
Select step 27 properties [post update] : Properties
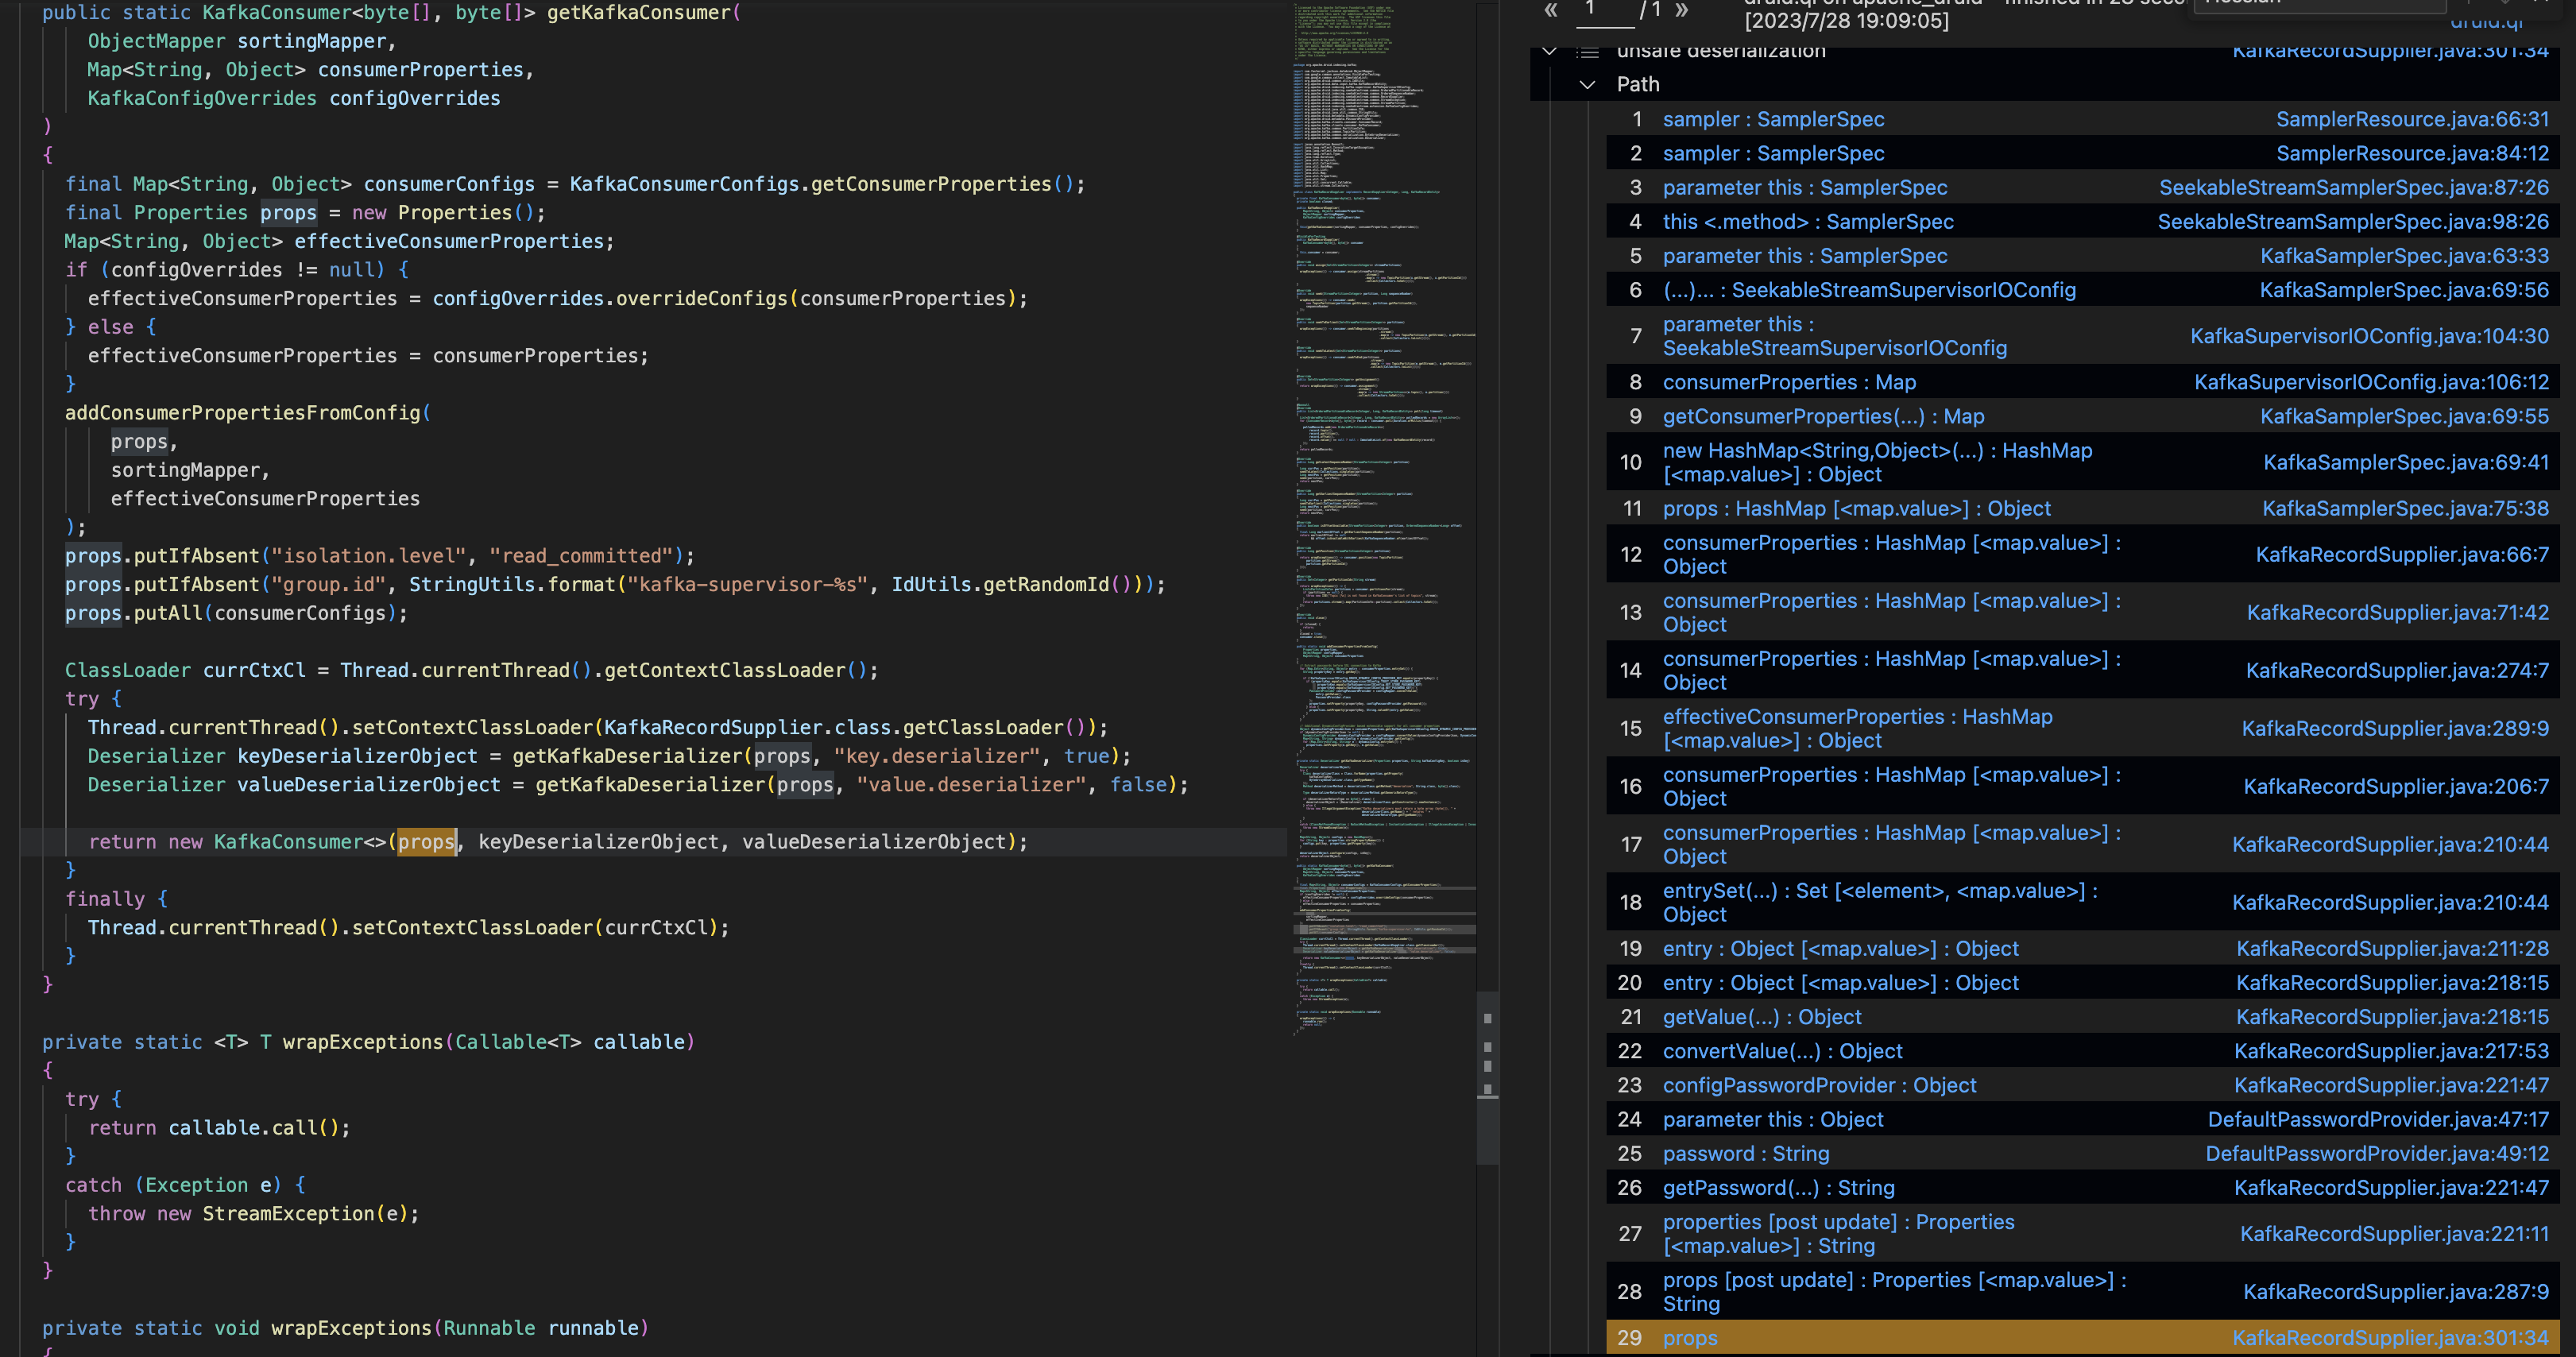[1838, 1233]
